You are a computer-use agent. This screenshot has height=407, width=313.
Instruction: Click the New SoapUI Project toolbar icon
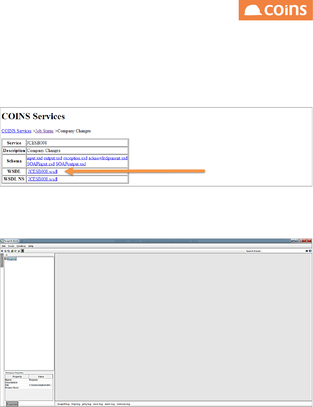(2, 251)
